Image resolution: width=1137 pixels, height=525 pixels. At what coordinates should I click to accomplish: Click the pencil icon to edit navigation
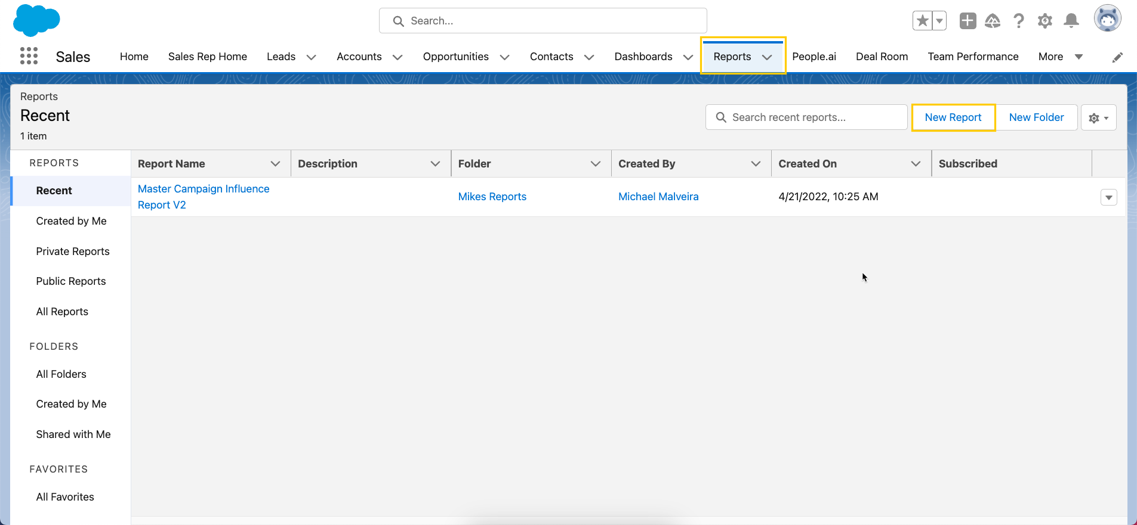pos(1117,57)
